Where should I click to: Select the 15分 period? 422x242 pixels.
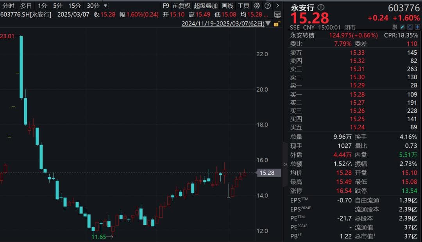click(x=74, y=5)
